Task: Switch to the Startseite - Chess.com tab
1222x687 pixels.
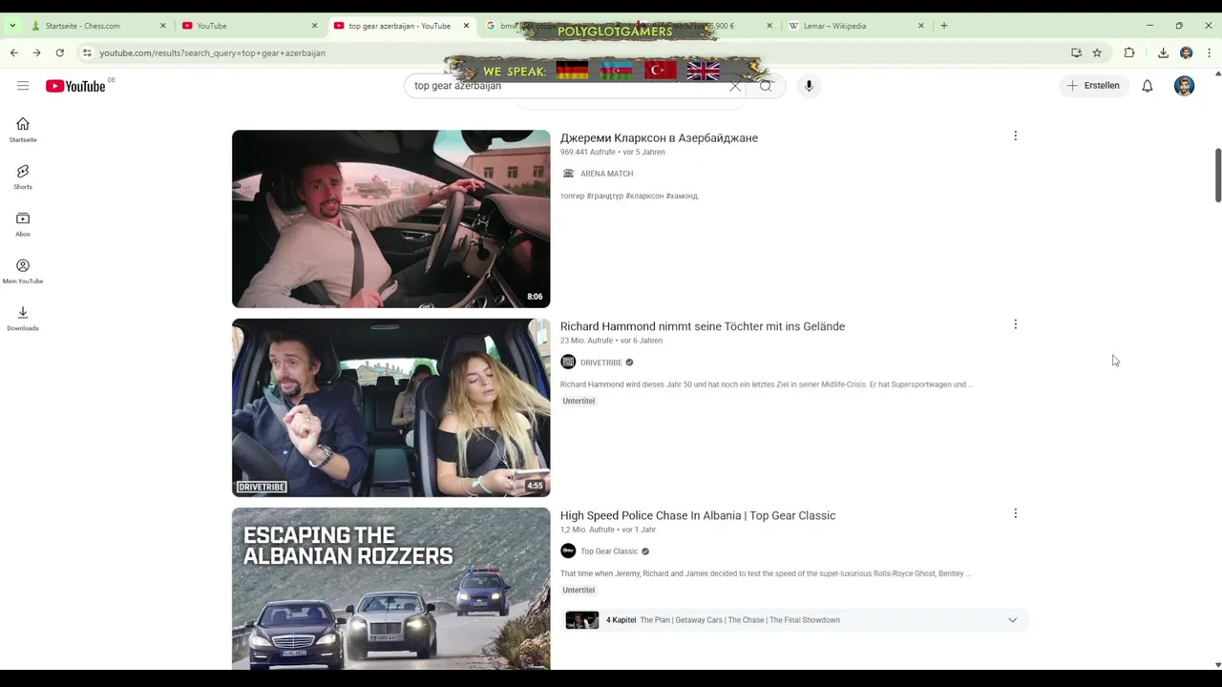Action: [98, 26]
